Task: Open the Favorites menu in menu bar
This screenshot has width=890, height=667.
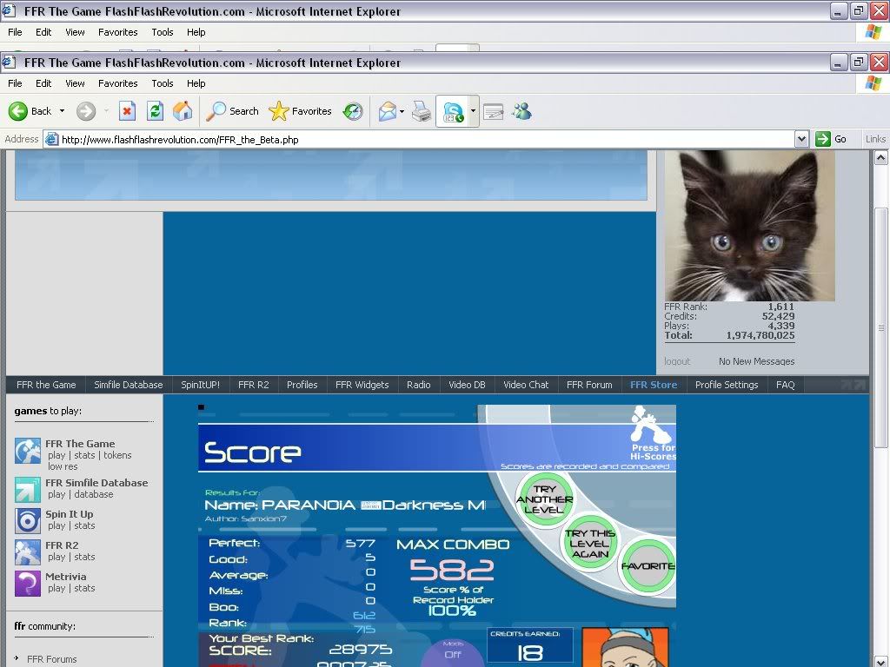Action: click(117, 83)
